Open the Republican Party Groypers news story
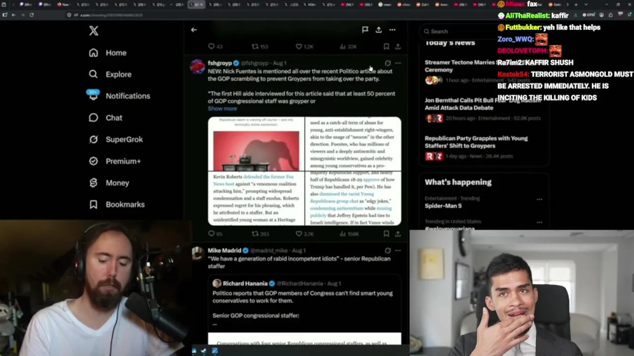The image size is (634, 356). 483,147
